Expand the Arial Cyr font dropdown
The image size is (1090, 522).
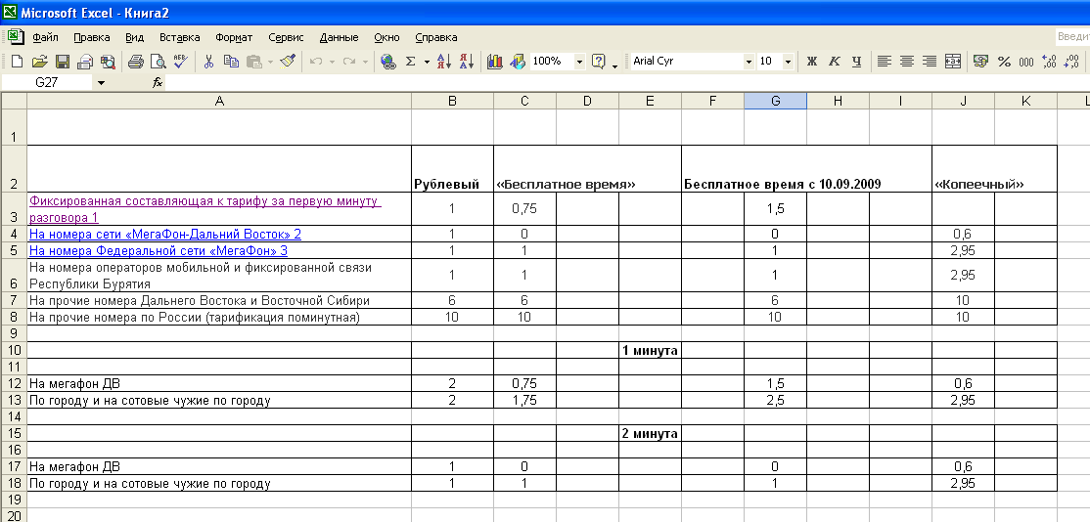pyautogui.click(x=749, y=61)
